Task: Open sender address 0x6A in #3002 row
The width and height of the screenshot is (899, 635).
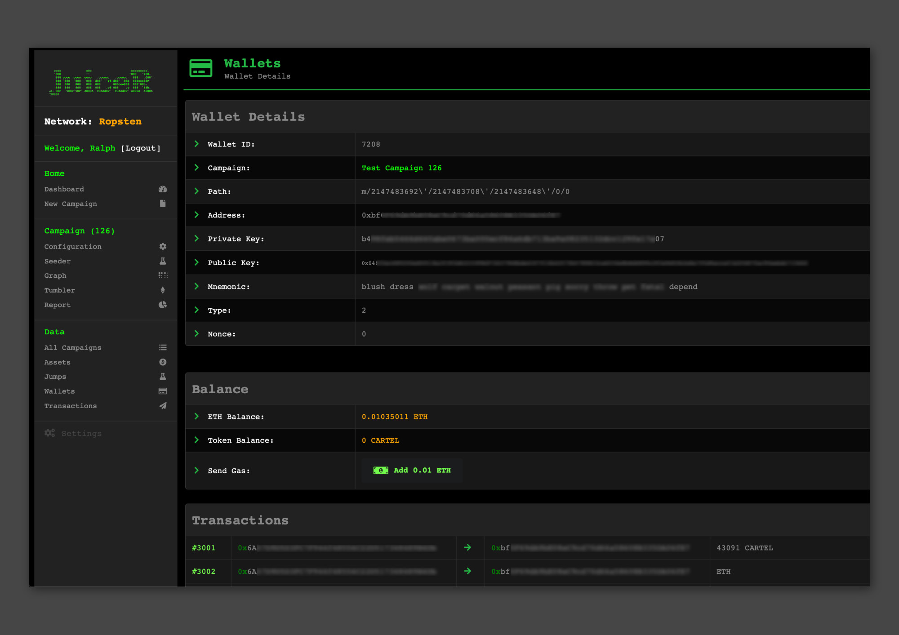Action: [x=337, y=572]
